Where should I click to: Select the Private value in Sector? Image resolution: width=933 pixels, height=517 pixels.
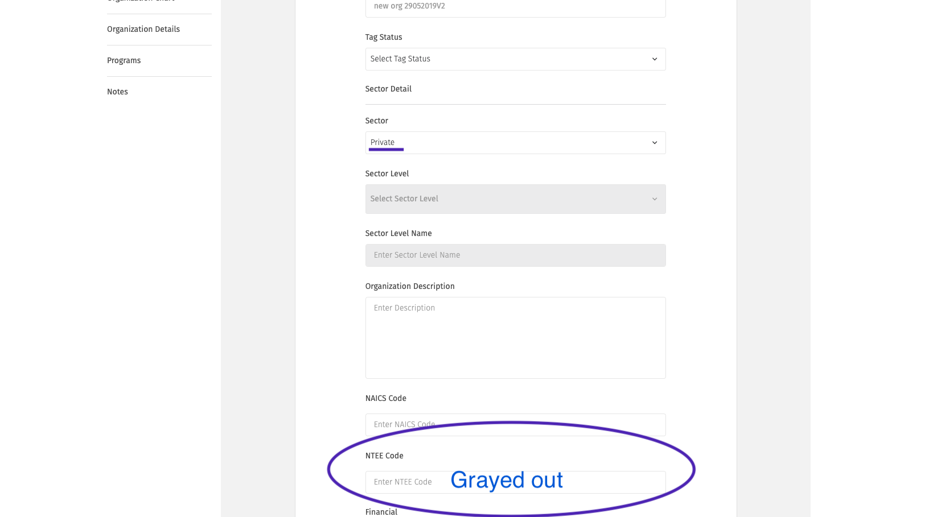pyautogui.click(x=383, y=142)
